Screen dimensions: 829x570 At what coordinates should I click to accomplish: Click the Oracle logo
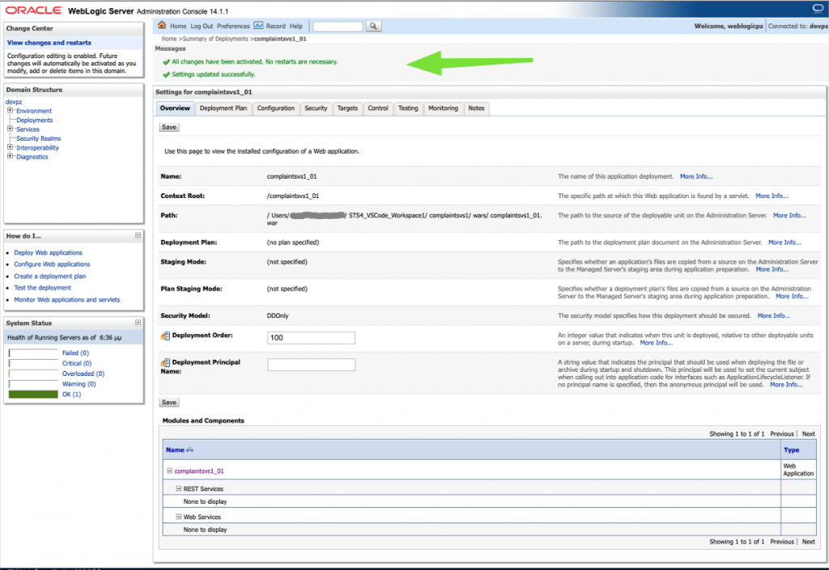pos(34,10)
